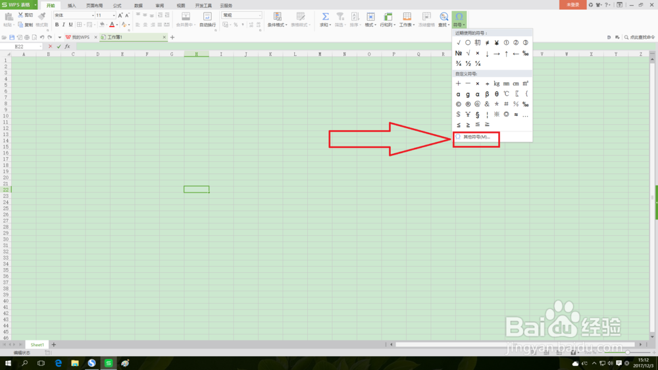Insert the § section symbol

(x=478, y=114)
